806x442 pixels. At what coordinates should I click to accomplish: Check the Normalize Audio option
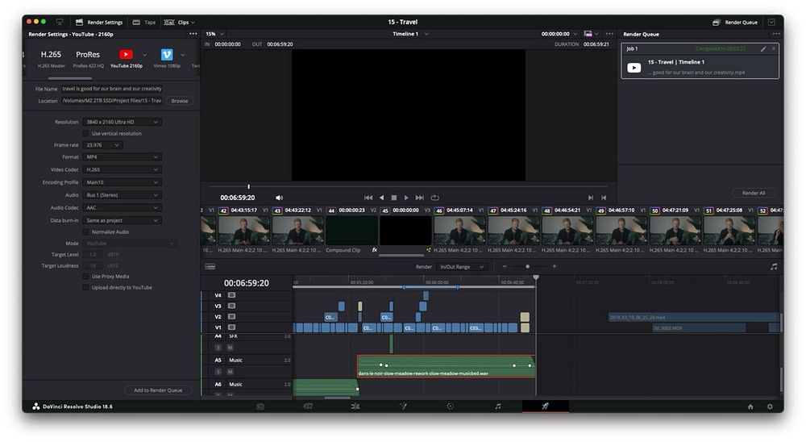pos(86,231)
